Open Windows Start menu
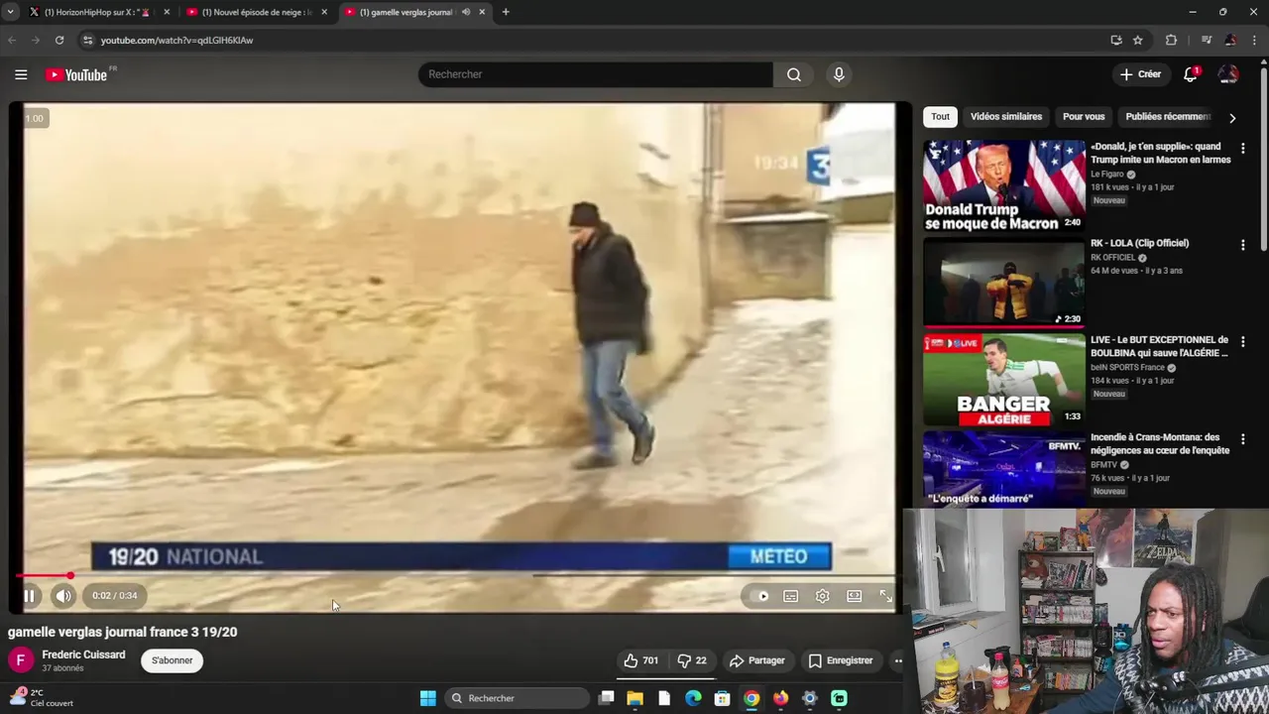 point(428,698)
